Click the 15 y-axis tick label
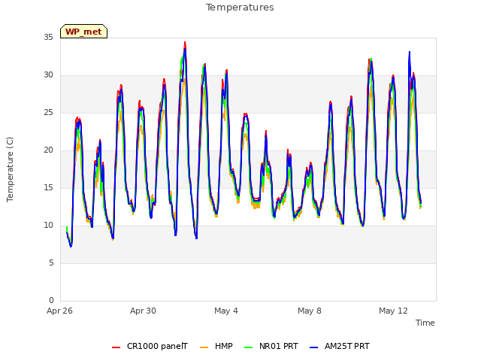481x361 pixels. (x=48, y=187)
